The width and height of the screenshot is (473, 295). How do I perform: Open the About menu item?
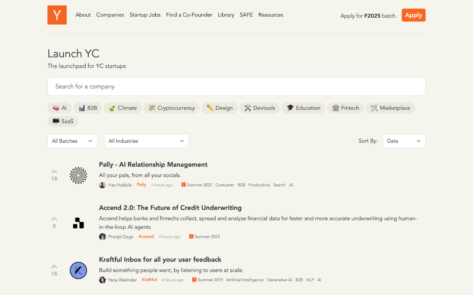(x=83, y=15)
